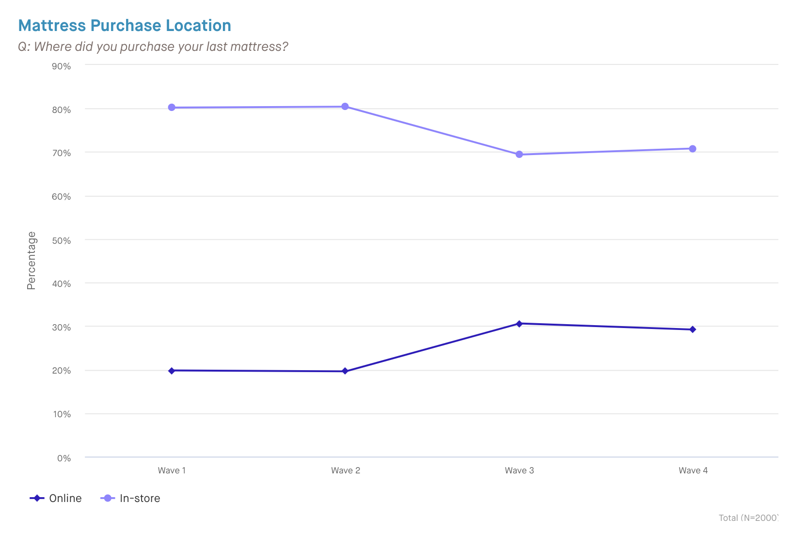Click the Online diamond marker at Wave 3
791x533 pixels.
(x=519, y=324)
